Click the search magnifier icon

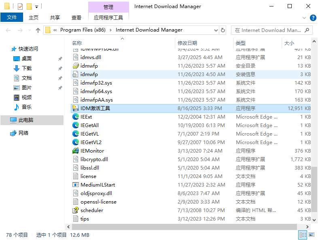click(307, 30)
